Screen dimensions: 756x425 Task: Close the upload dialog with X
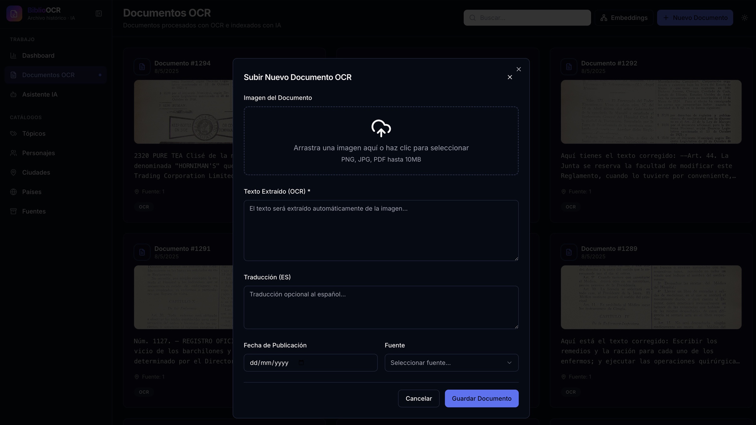[x=510, y=77]
